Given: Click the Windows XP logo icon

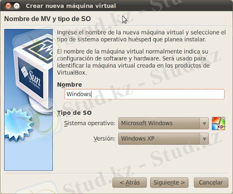Looking at the screenshot, I should click(x=218, y=123).
